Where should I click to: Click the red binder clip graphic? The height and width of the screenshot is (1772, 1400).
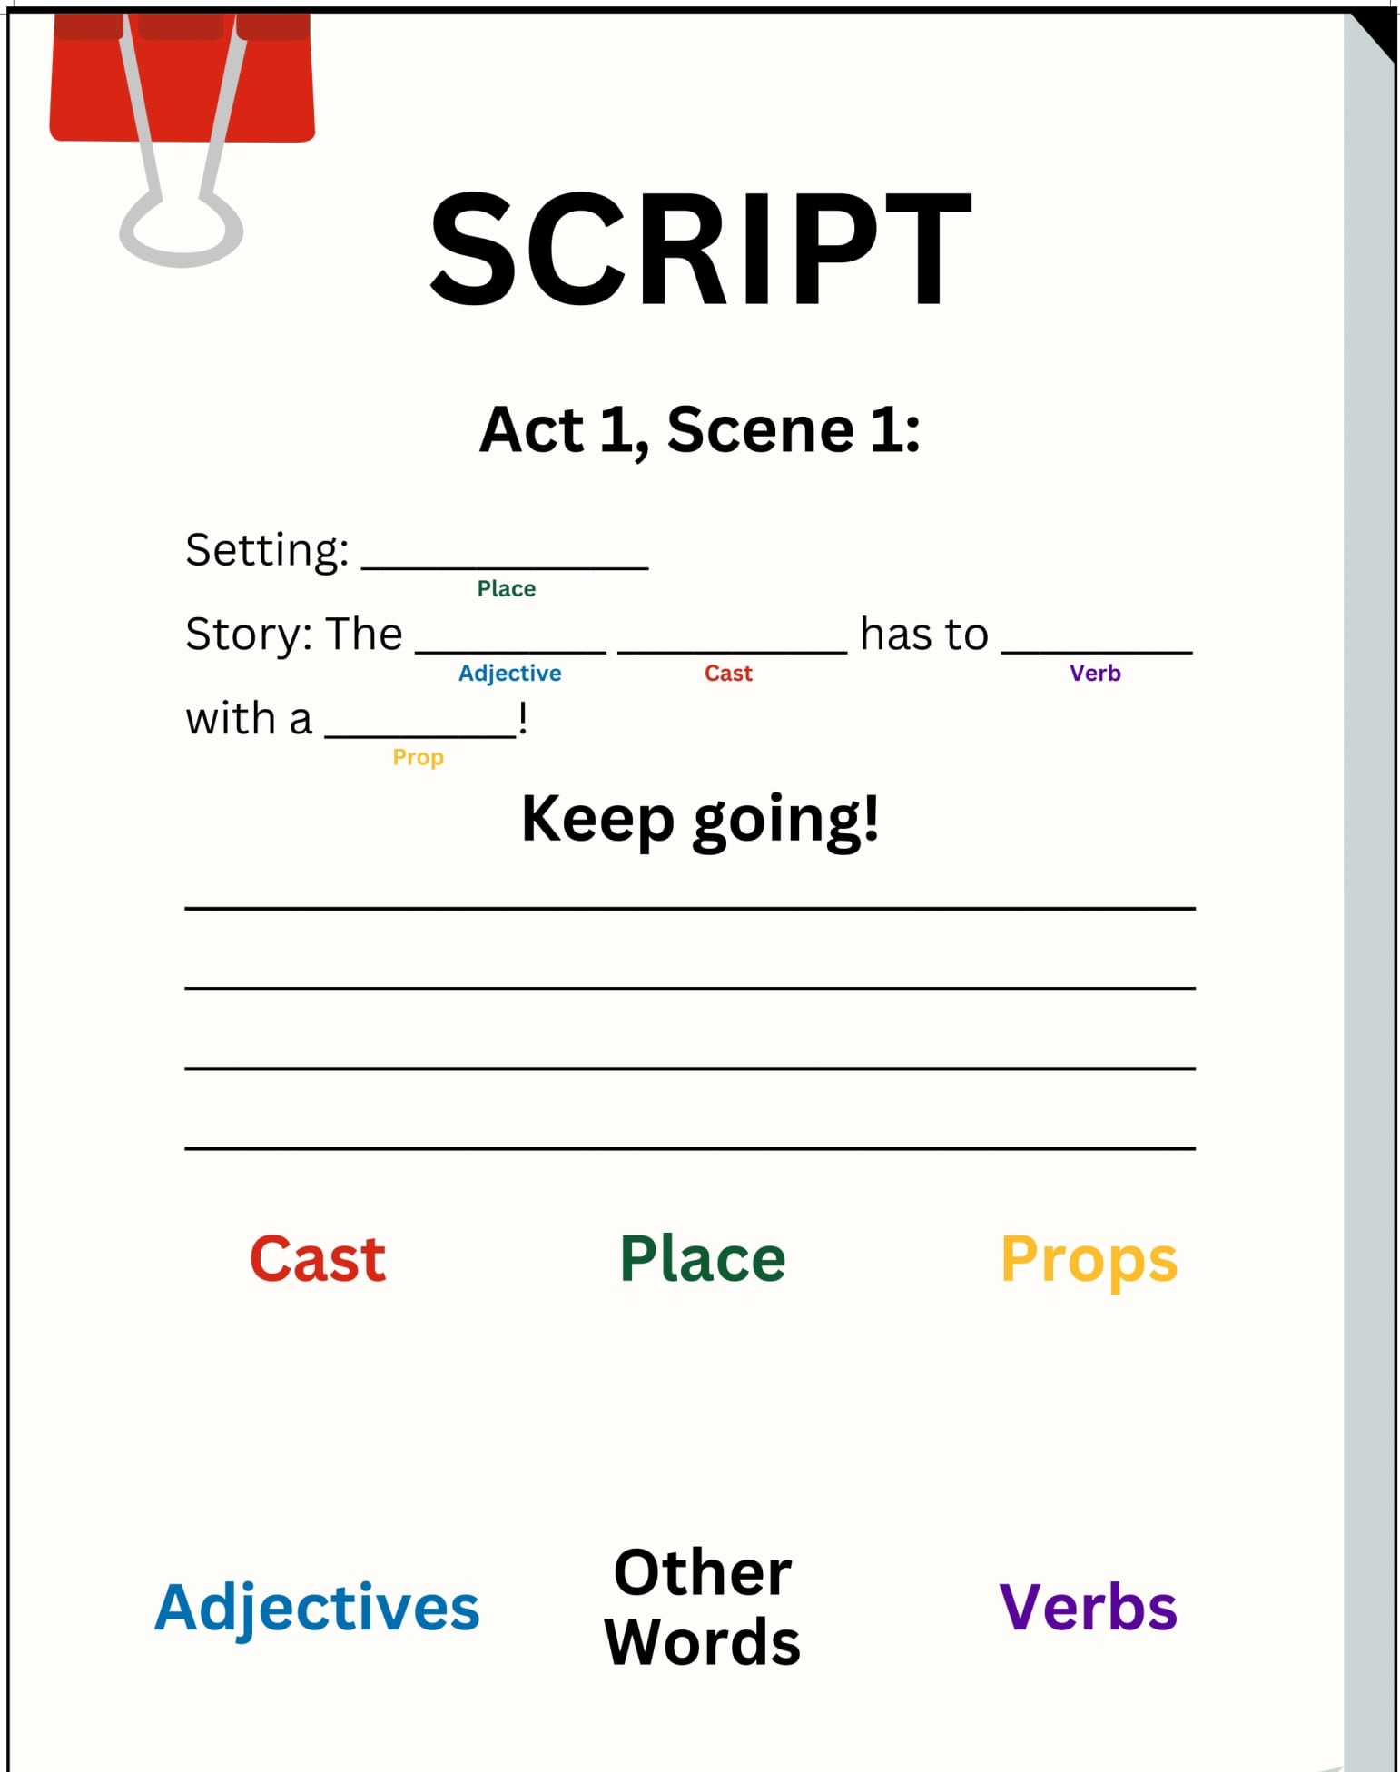coord(182,77)
